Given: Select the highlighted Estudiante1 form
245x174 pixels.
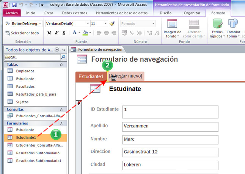Looking at the screenshot, I should 35,138.
